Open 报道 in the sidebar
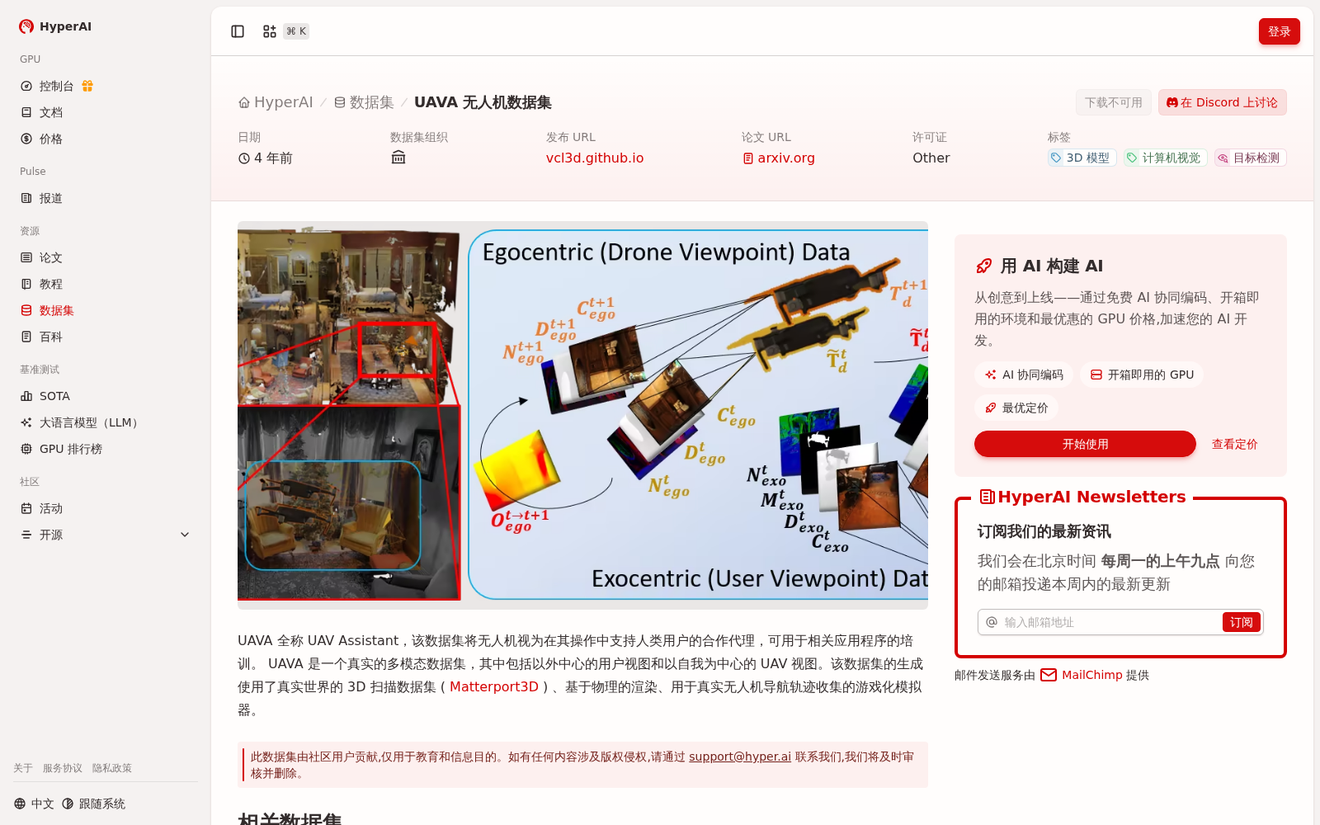Image resolution: width=1320 pixels, height=825 pixels. [x=51, y=198]
